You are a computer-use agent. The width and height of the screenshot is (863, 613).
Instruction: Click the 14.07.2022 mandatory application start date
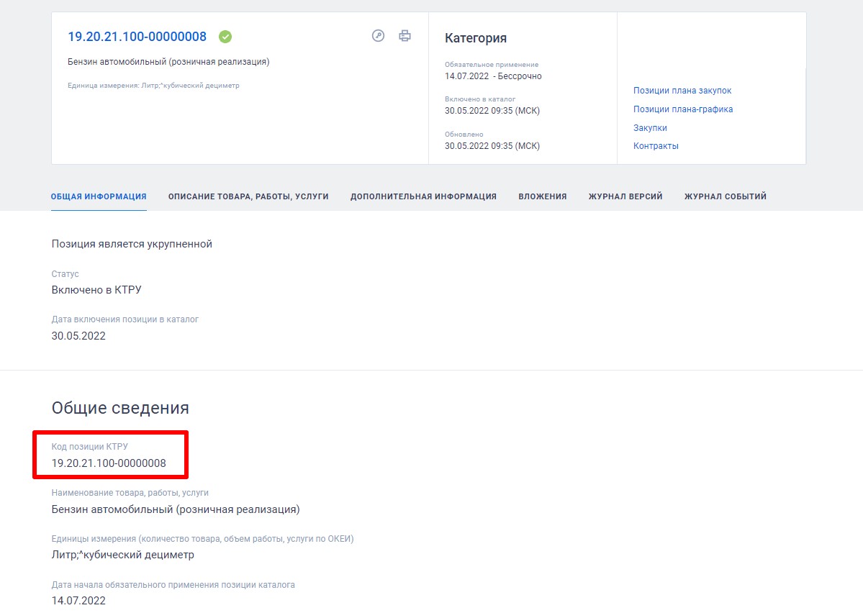pos(78,600)
